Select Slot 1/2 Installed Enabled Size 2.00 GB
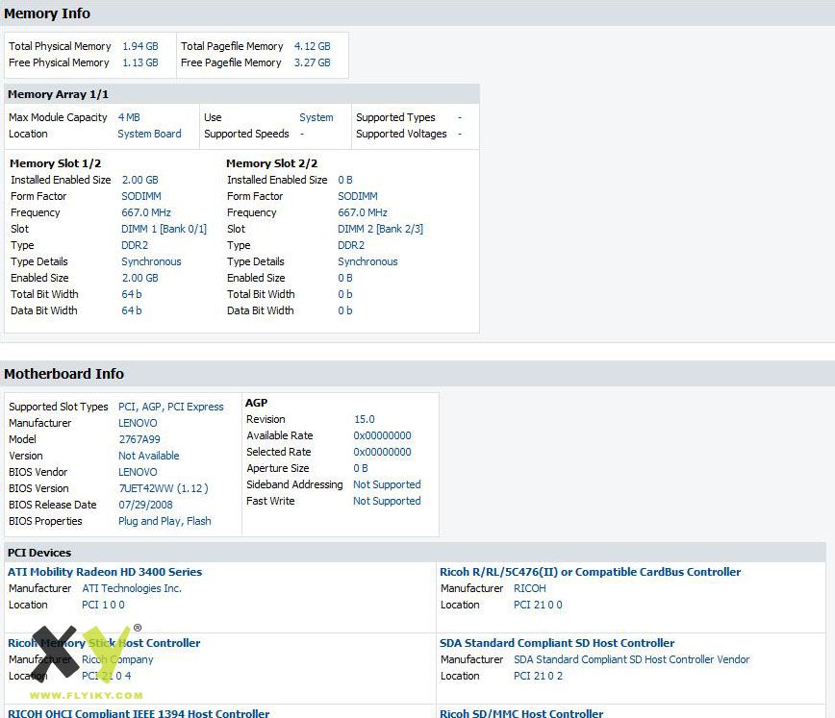 pos(140,180)
